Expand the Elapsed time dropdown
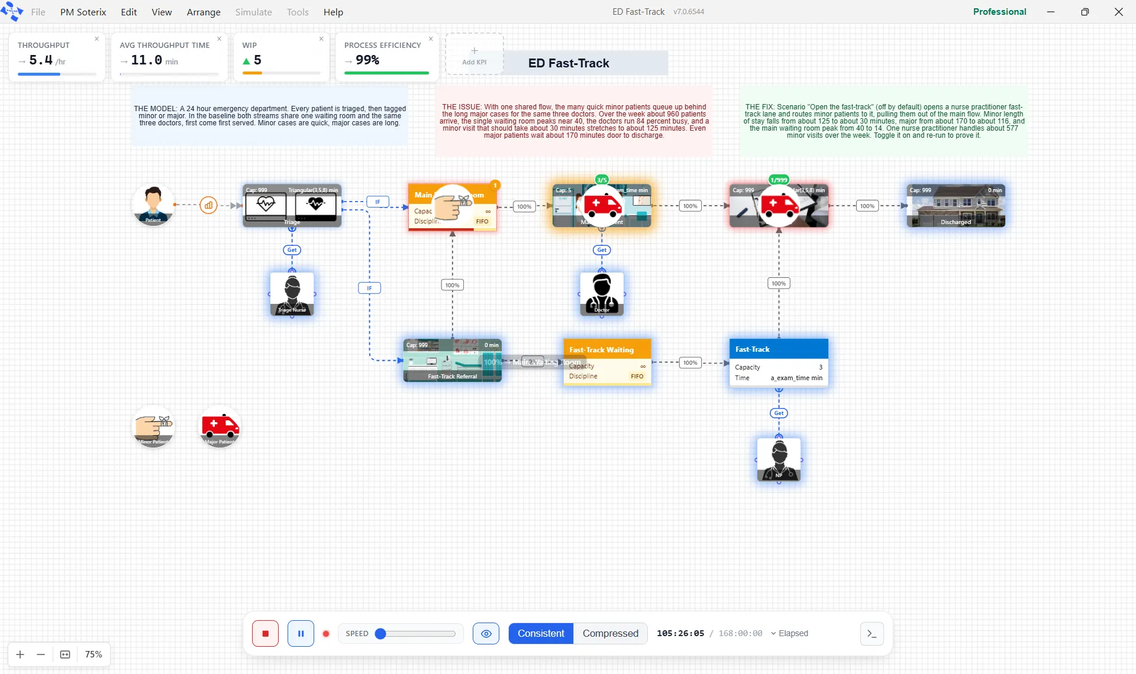The width and height of the screenshot is (1136, 674). [x=789, y=633]
